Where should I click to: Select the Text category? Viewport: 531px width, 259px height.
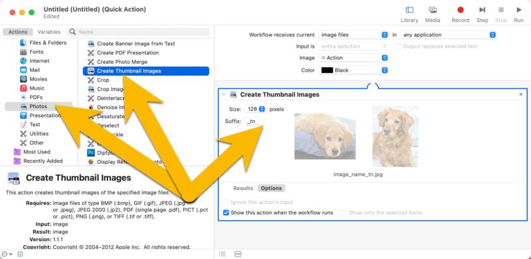(35, 124)
